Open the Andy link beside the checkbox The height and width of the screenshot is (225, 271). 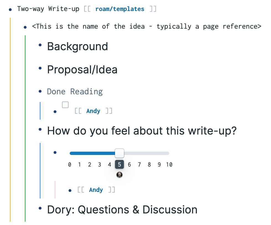(93, 111)
